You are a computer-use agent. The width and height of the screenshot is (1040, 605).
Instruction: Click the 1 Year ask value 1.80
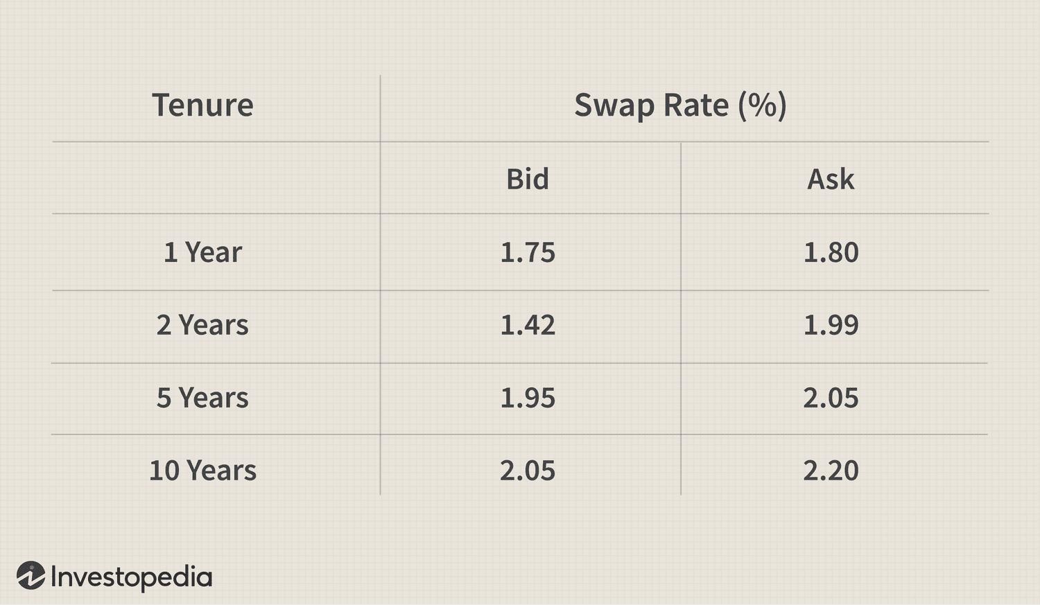point(831,252)
